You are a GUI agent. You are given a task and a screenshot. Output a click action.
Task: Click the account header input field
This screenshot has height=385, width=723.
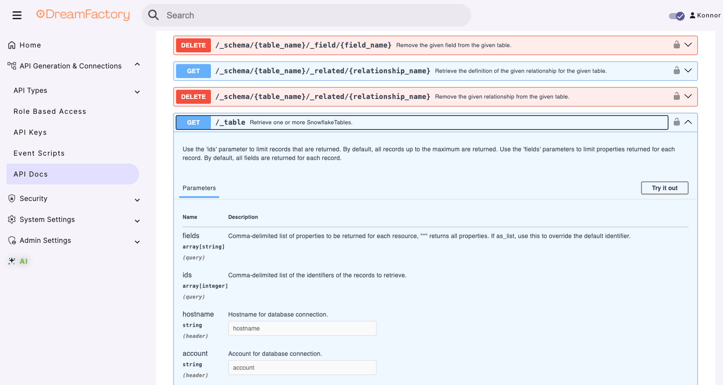point(302,368)
